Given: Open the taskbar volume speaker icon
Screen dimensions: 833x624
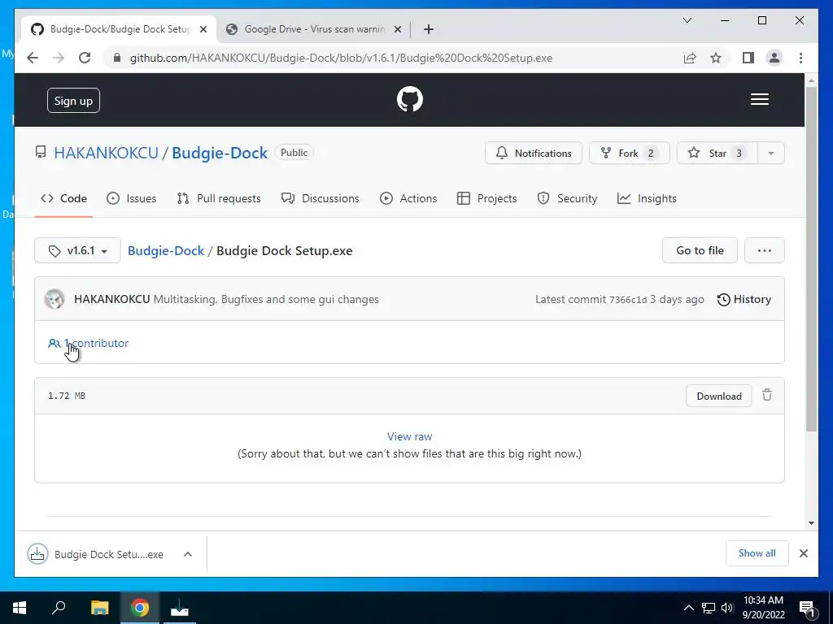Looking at the screenshot, I should point(727,608).
